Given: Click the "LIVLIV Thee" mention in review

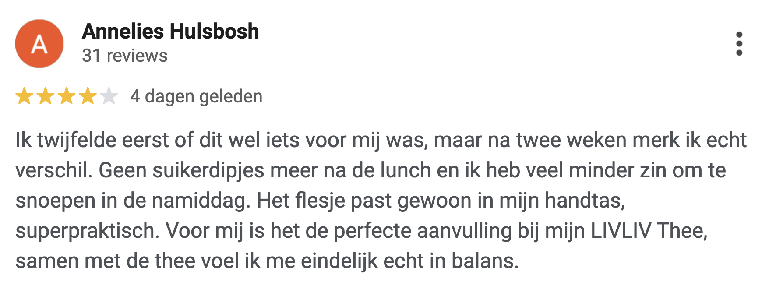Looking at the screenshot, I should 648,230.
